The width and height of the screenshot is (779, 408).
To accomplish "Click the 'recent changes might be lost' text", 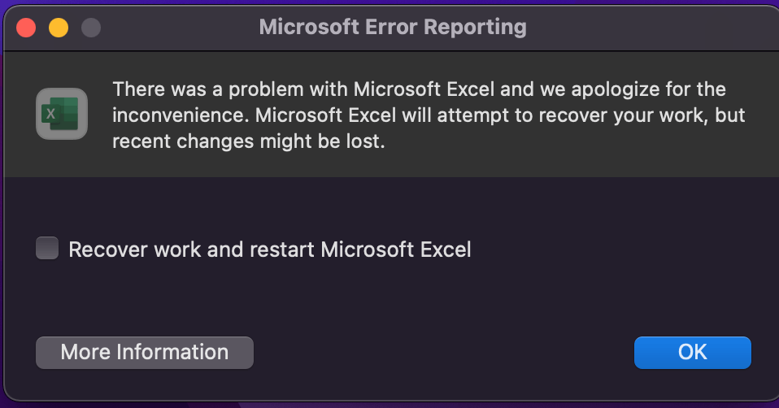I will pyautogui.click(x=248, y=141).
